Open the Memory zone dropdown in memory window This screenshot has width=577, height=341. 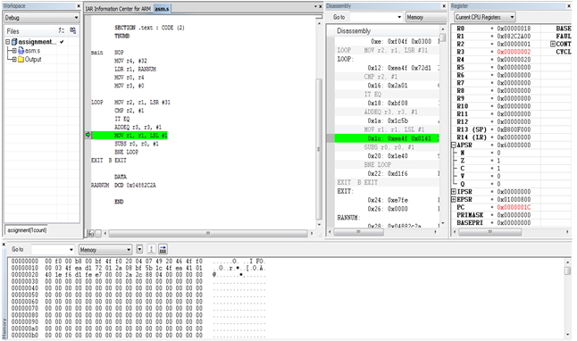click(x=105, y=250)
